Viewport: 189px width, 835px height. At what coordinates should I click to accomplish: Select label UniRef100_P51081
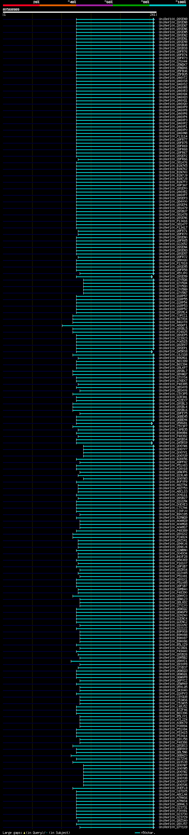[x=173, y=576]
